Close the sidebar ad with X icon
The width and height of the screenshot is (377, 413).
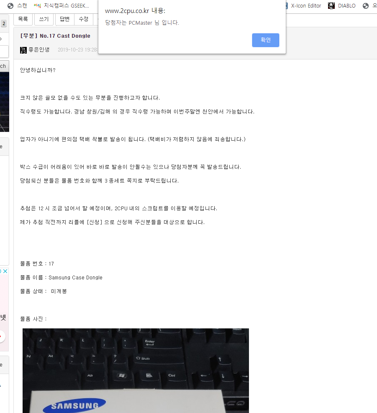[5, 271]
